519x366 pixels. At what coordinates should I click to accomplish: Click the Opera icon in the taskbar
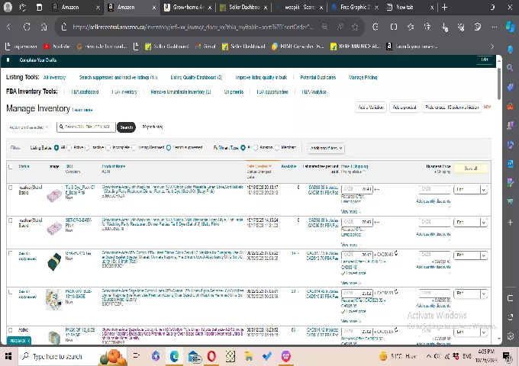pos(211,356)
